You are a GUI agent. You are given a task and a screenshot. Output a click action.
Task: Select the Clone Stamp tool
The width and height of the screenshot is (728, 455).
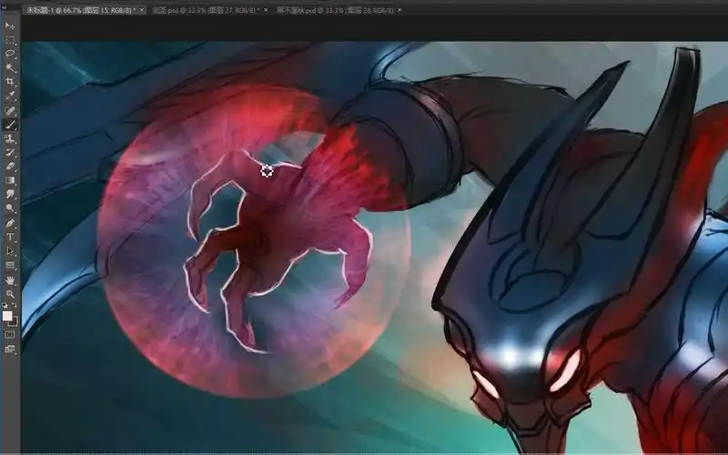pos(10,138)
